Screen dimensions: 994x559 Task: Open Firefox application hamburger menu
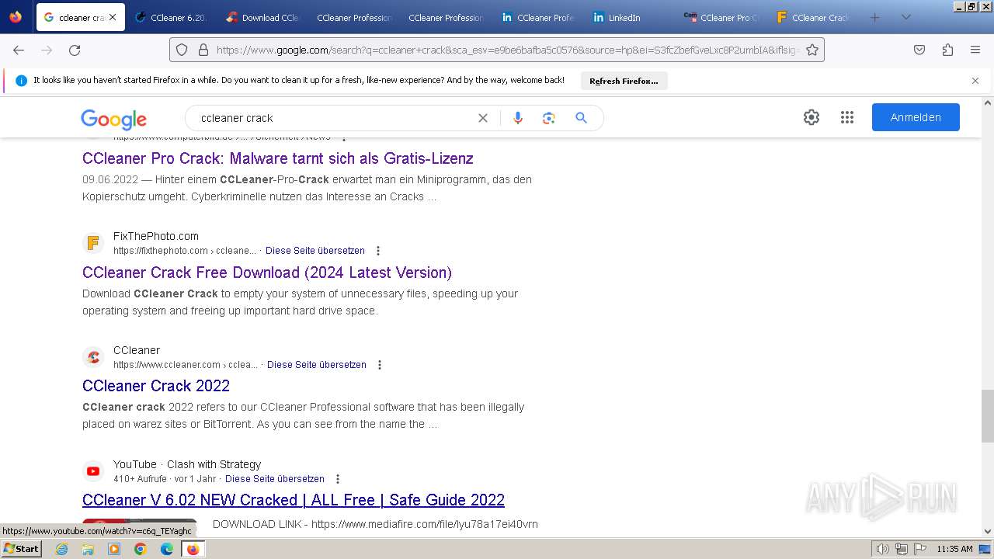[x=975, y=50]
